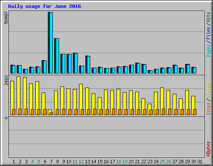Click the day 15 axis label
Viewport: 213px width, 166px height.
click(100, 161)
